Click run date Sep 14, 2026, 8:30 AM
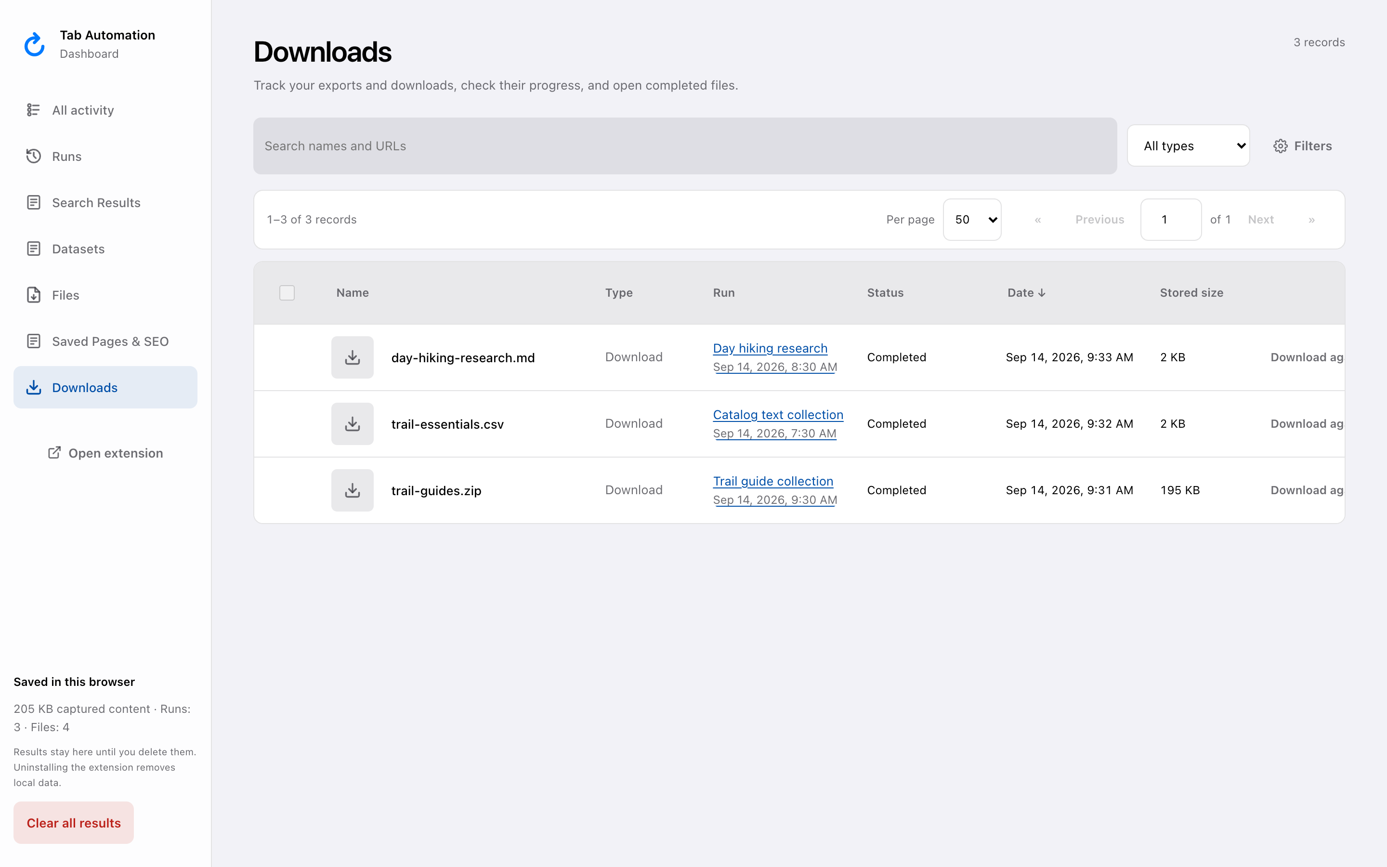The width and height of the screenshot is (1387, 867). (775, 367)
